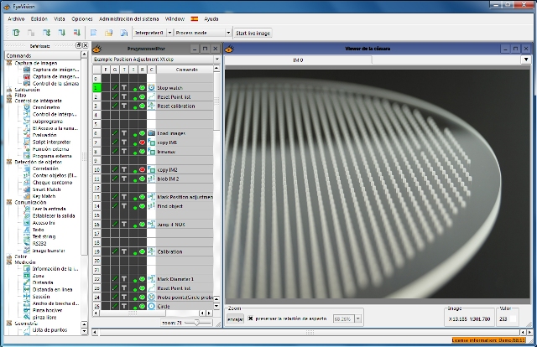This screenshot has width=537, height=347.
Task: Click the blob IM 2 row command icon
Action: [151, 179]
